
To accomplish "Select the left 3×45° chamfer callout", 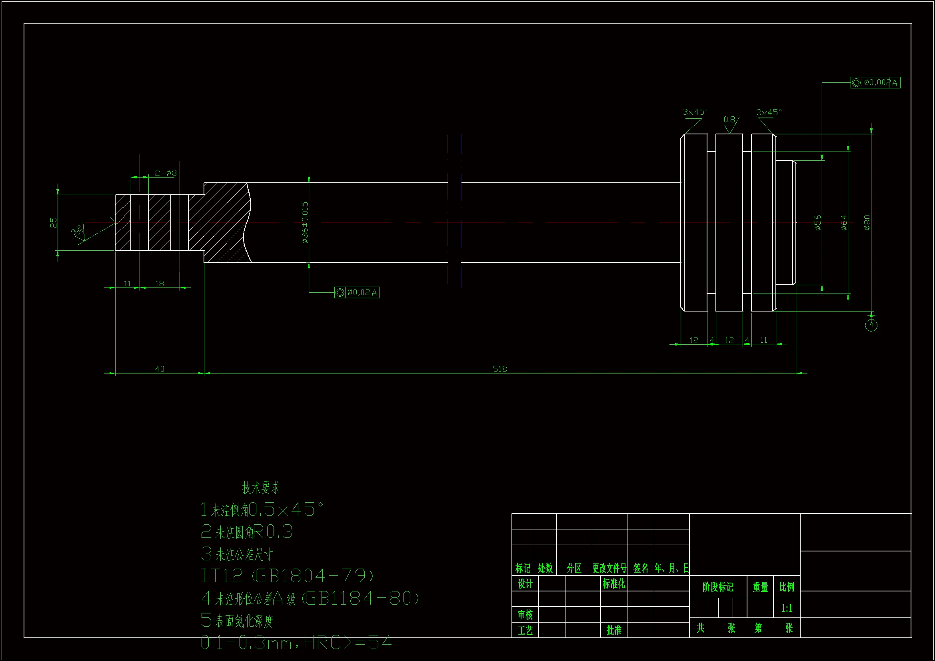I will pyautogui.click(x=695, y=112).
